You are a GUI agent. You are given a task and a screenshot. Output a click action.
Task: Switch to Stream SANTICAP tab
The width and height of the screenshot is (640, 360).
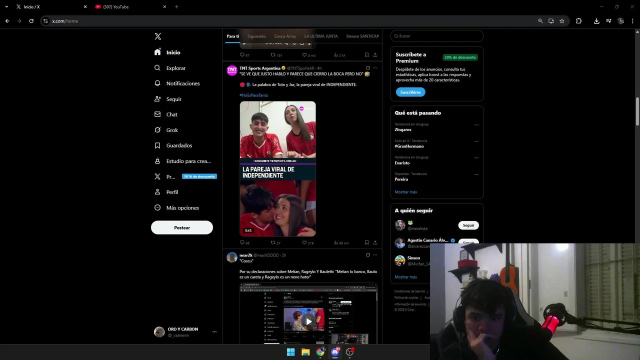[362, 36]
